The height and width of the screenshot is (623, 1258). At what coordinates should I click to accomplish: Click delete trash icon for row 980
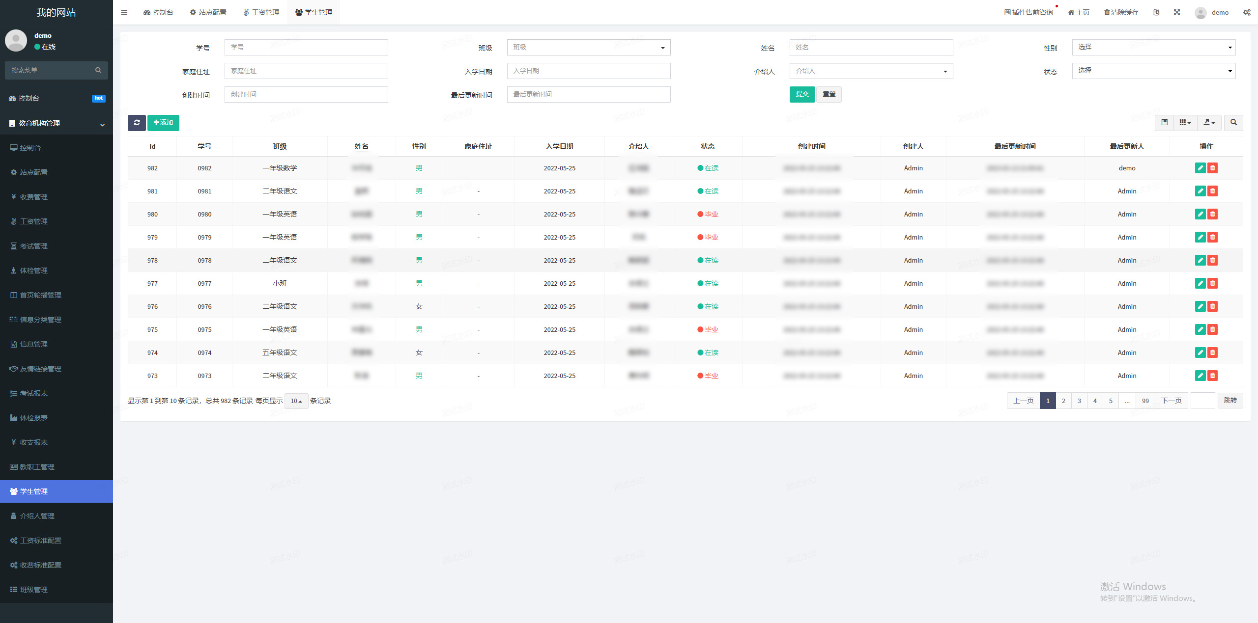coord(1213,214)
